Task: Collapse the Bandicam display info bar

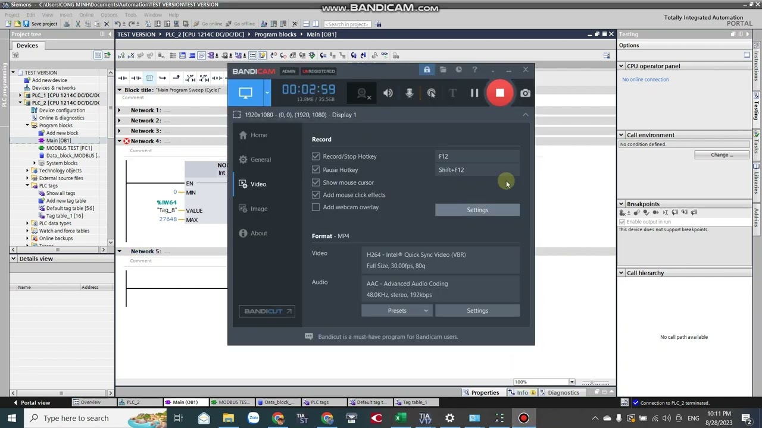Action: 525,115
